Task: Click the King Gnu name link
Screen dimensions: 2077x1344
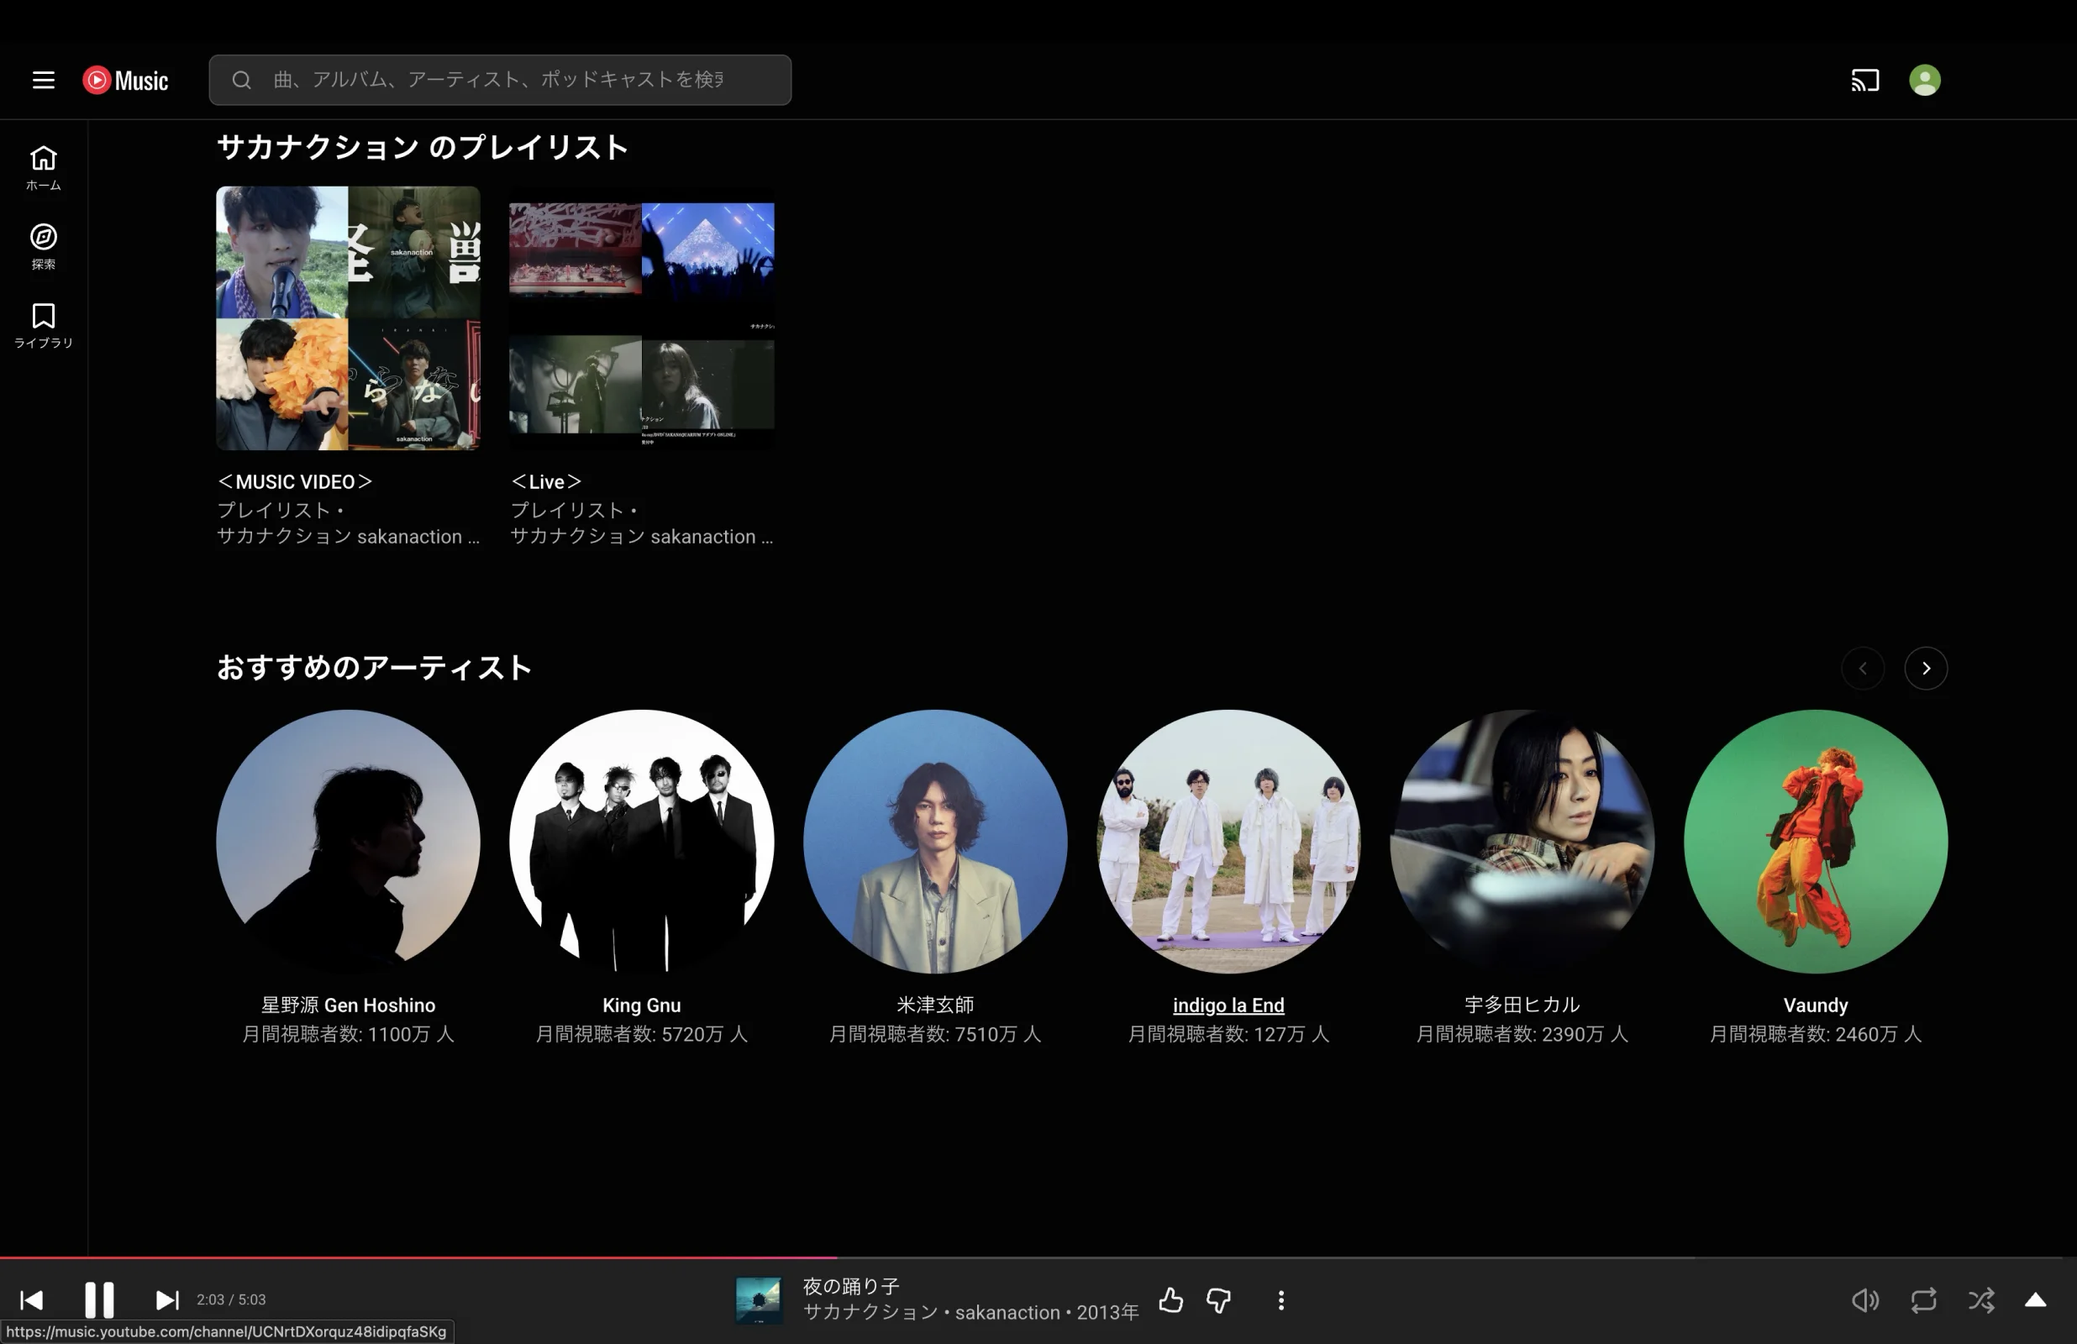Action: pos(641,1005)
